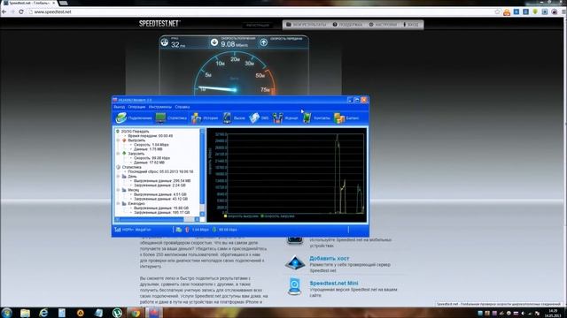Open the Справка menu
Image resolution: width=567 pixels, height=318 pixels.
[183, 107]
